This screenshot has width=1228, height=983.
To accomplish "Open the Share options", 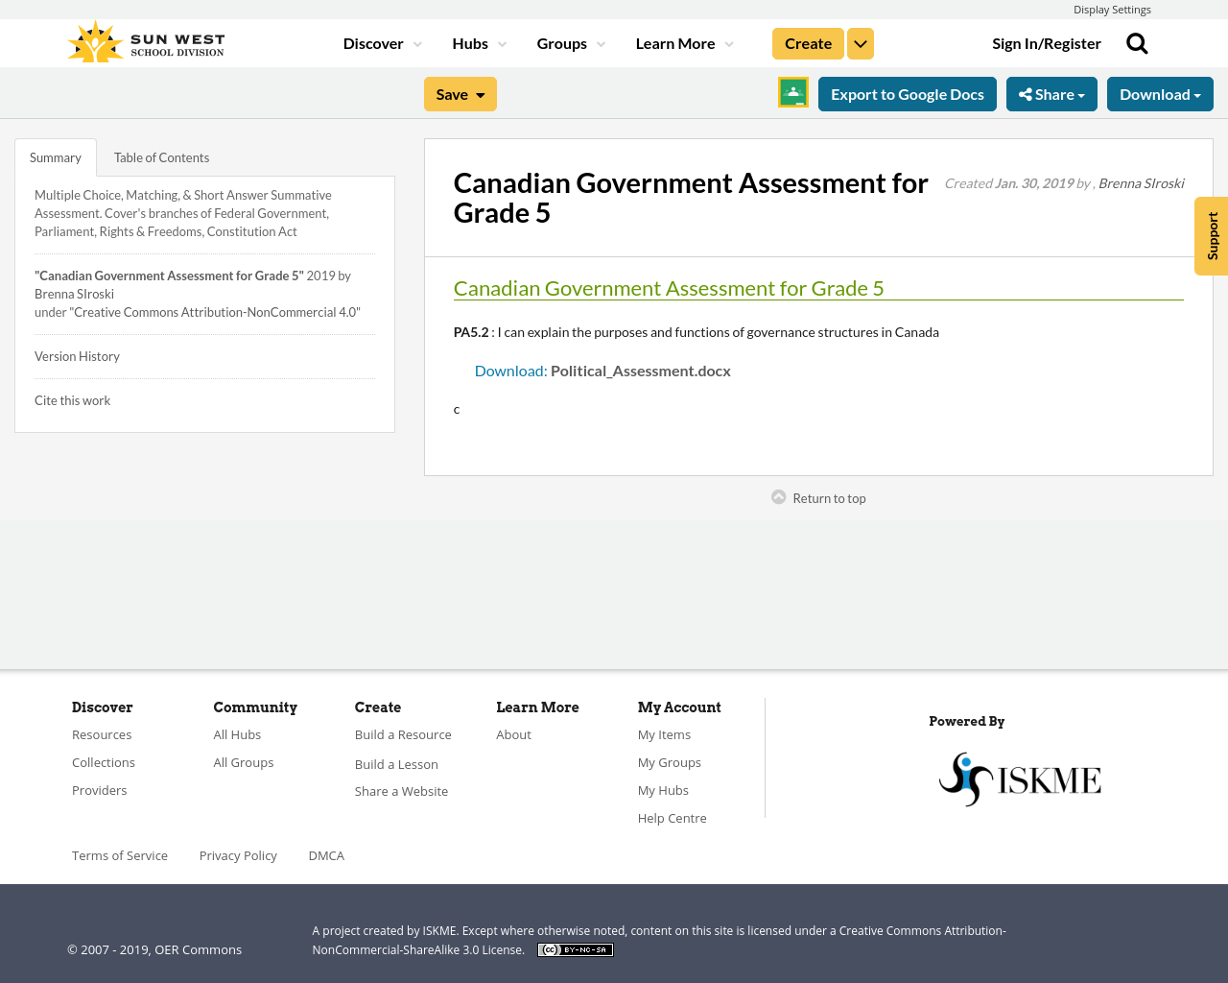I will [1051, 93].
